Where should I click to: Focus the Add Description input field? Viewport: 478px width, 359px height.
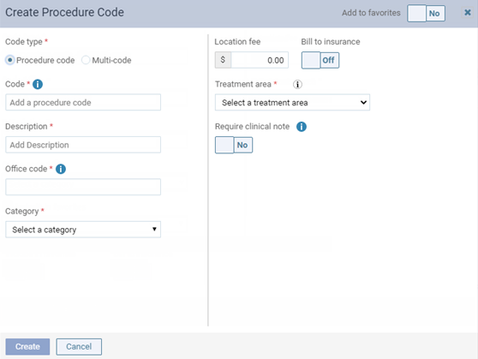83,145
